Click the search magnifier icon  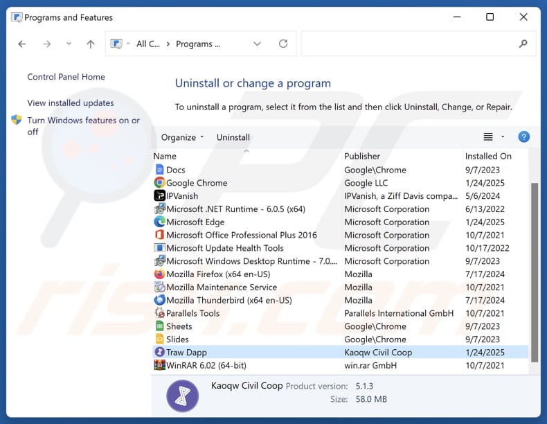tap(523, 44)
